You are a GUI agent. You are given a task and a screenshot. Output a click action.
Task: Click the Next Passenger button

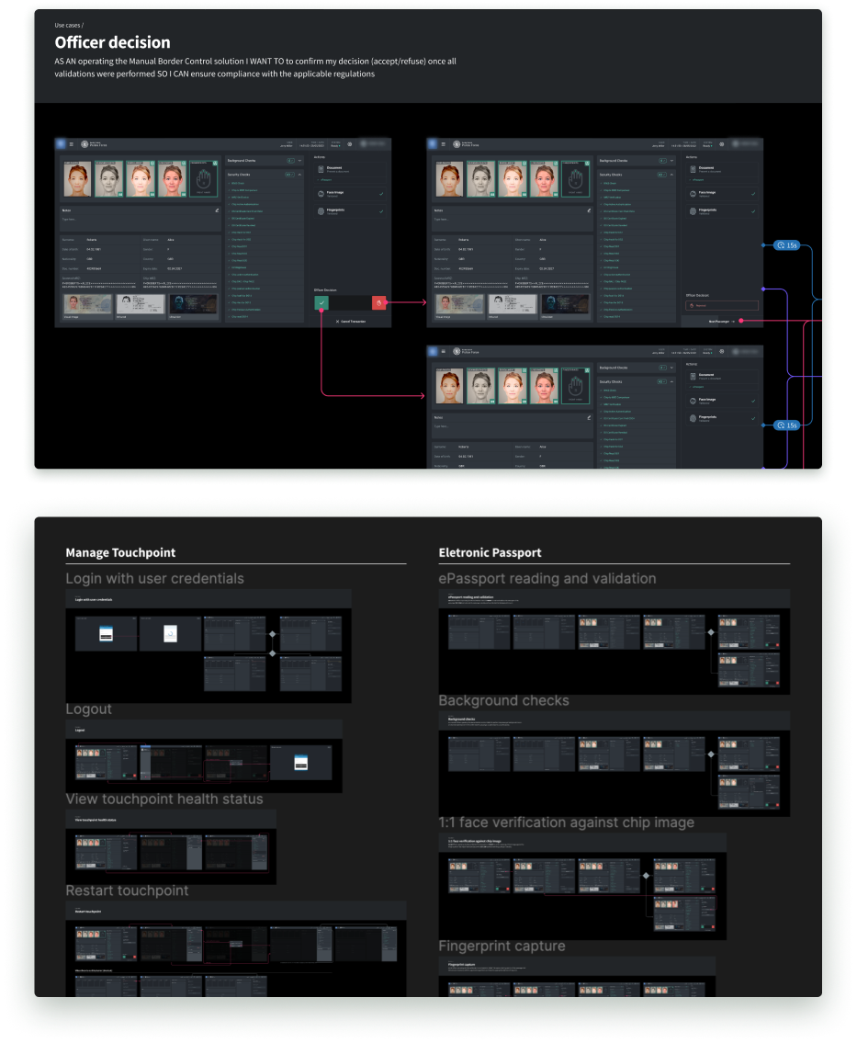[x=720, y=321]
